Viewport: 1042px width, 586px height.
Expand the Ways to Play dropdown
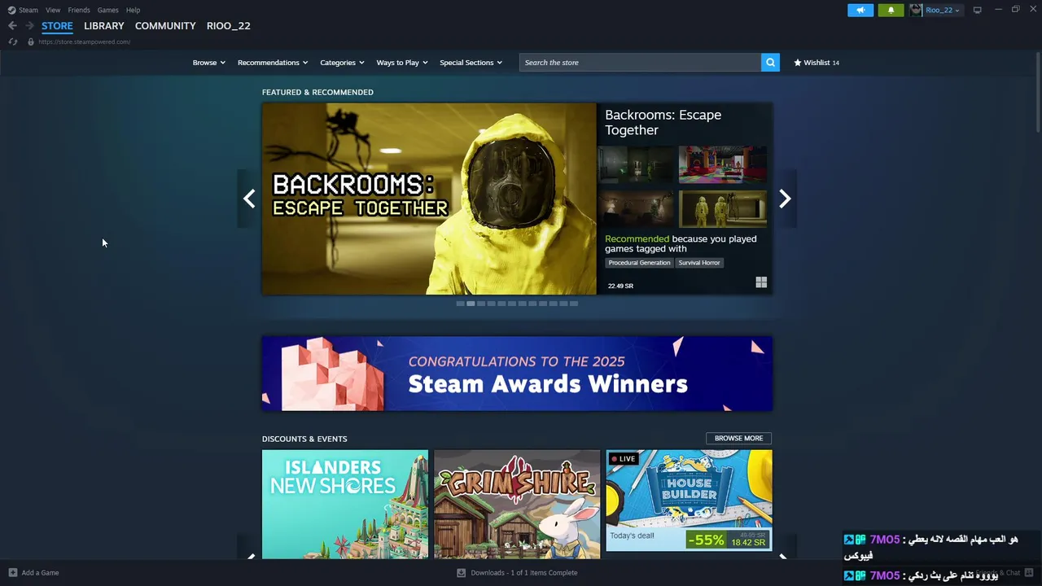click(x=402, y=63)
